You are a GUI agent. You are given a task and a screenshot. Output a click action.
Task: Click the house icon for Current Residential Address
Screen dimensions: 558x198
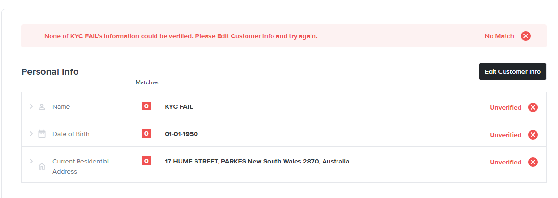pyautogui.click(x=42, y=166)
